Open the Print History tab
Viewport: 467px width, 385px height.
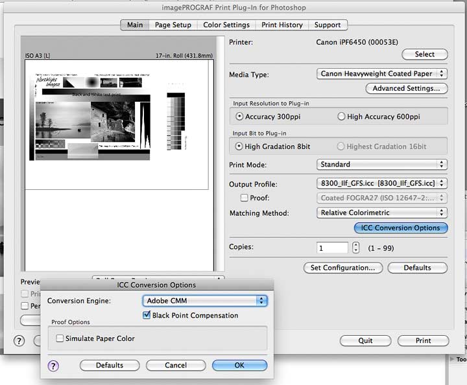[282, 25]
